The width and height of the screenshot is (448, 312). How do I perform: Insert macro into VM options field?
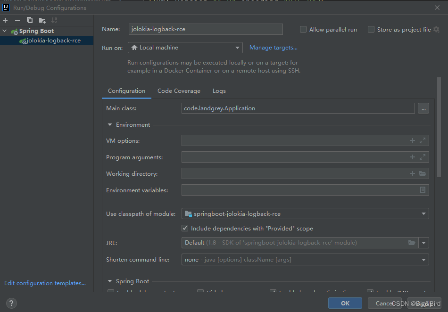click(x=412, y=140)
